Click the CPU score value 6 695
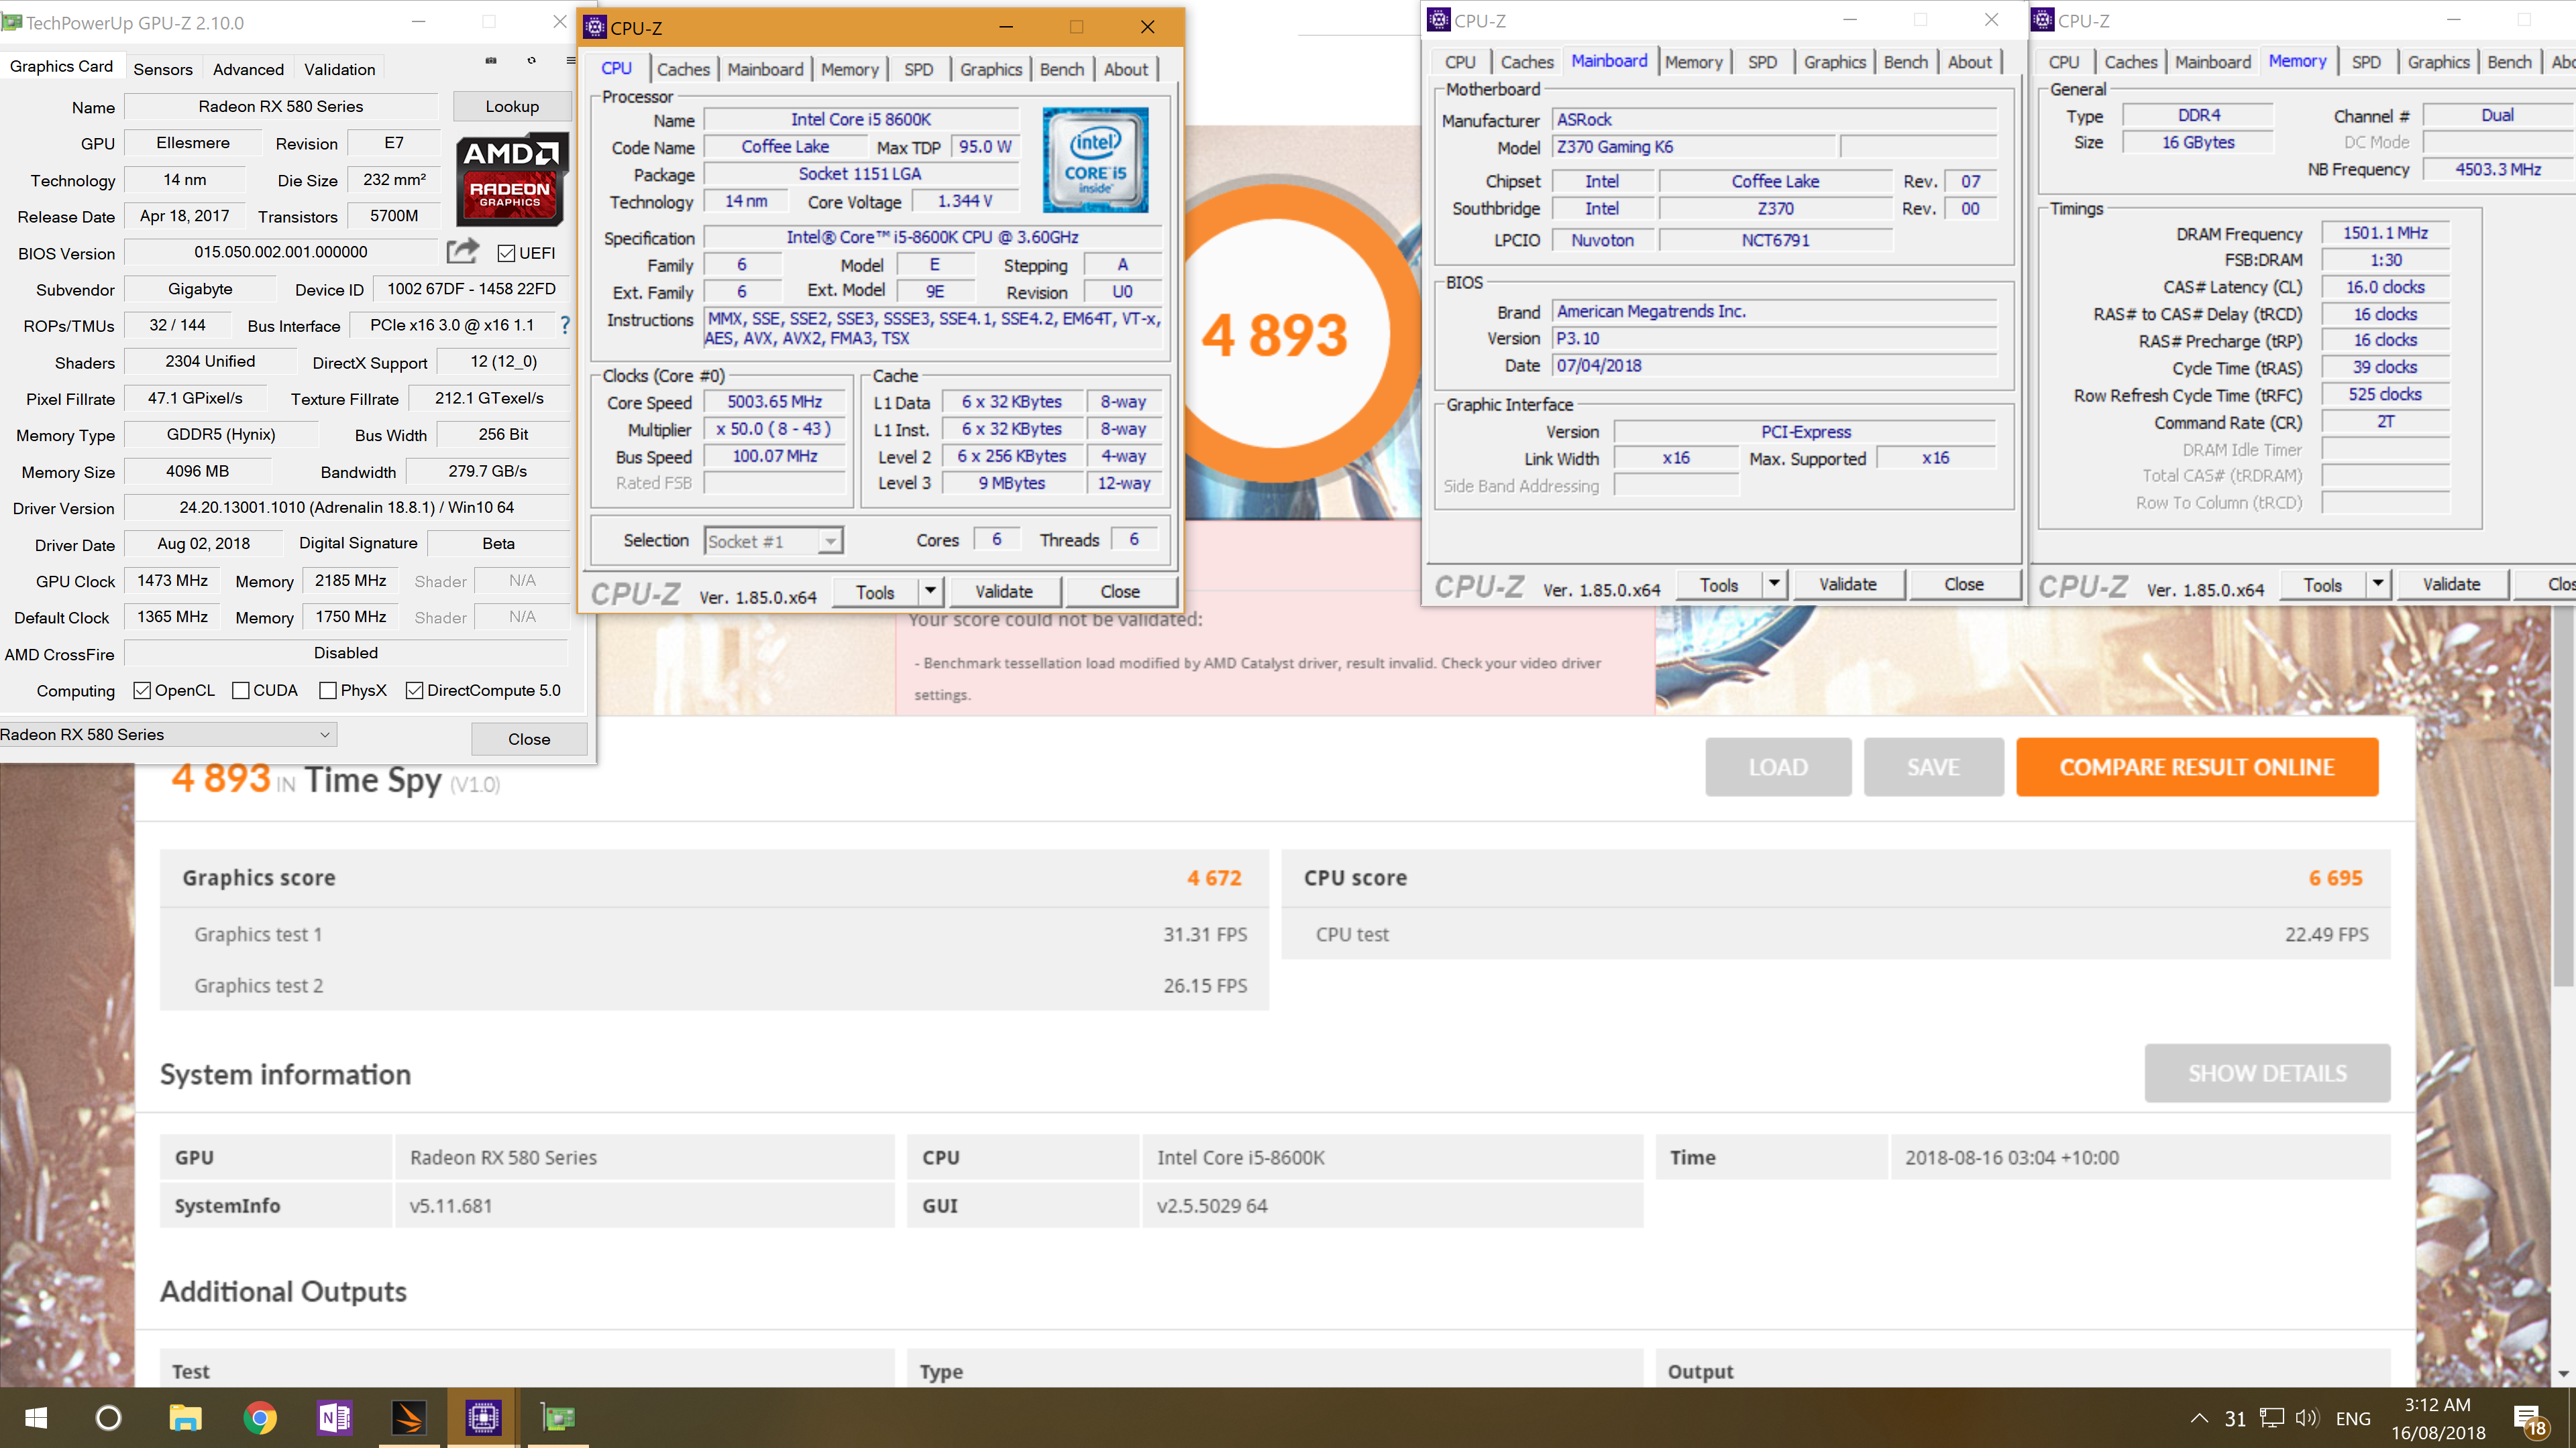Image resolution: width=2576 pixels, height=1448 pixels. [2335, 878]
